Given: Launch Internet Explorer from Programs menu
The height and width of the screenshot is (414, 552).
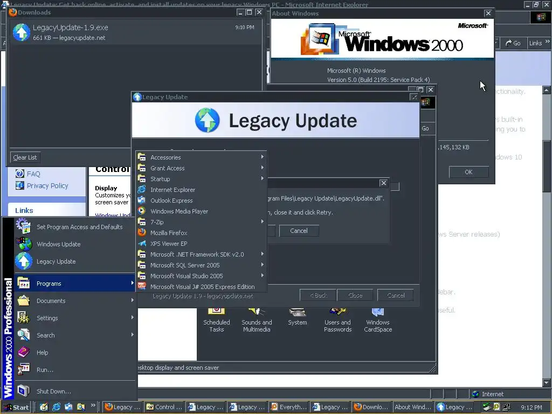Looking at the screenshot, I should pos(201,190).
